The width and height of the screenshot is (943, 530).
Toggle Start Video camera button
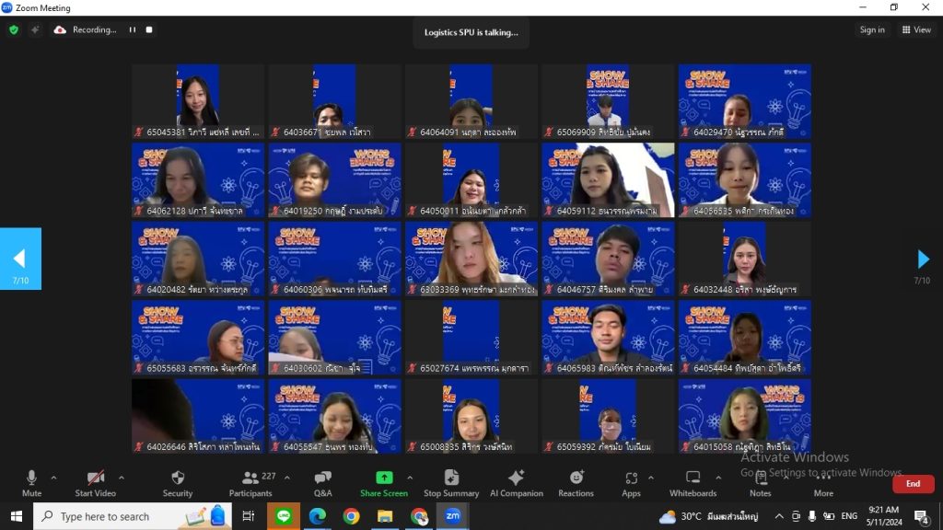coord(95,484)
